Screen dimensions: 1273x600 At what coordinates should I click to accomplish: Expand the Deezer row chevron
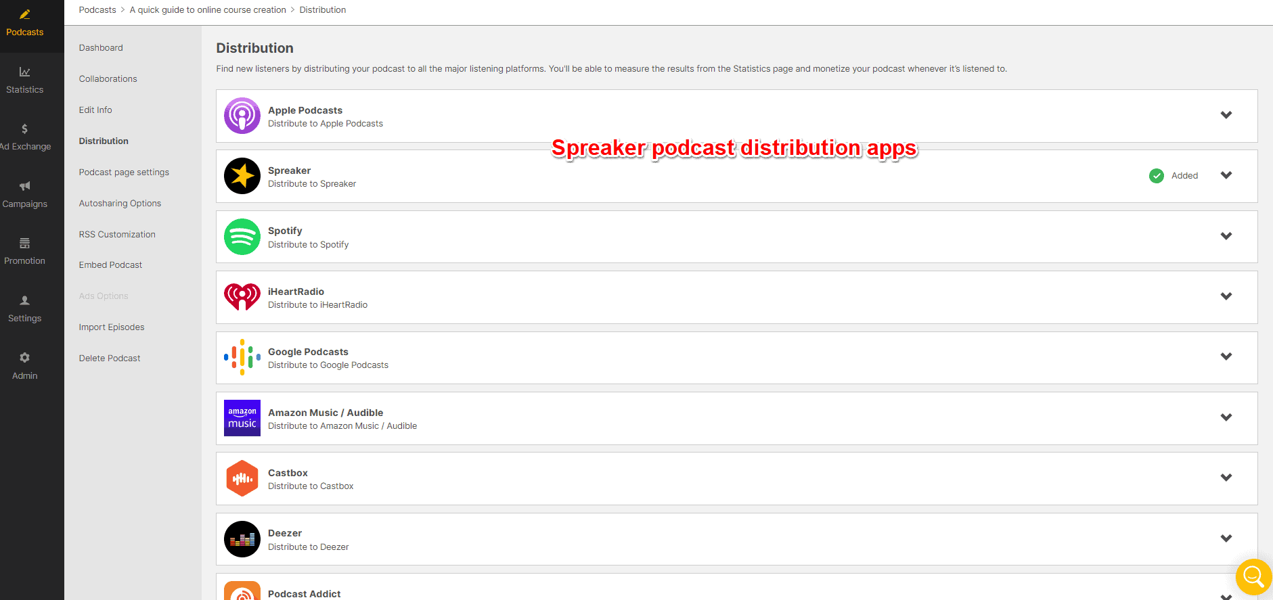click(x=1226, y=538)
